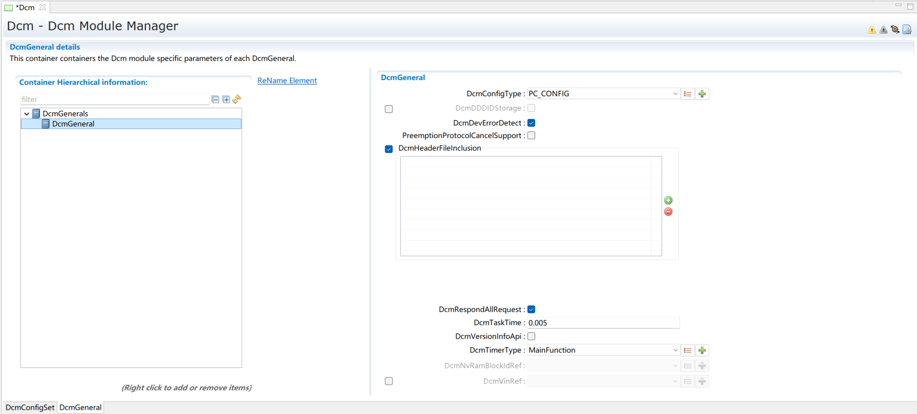
Task: Remove header file entry with red minus
Action: (668, 211)
